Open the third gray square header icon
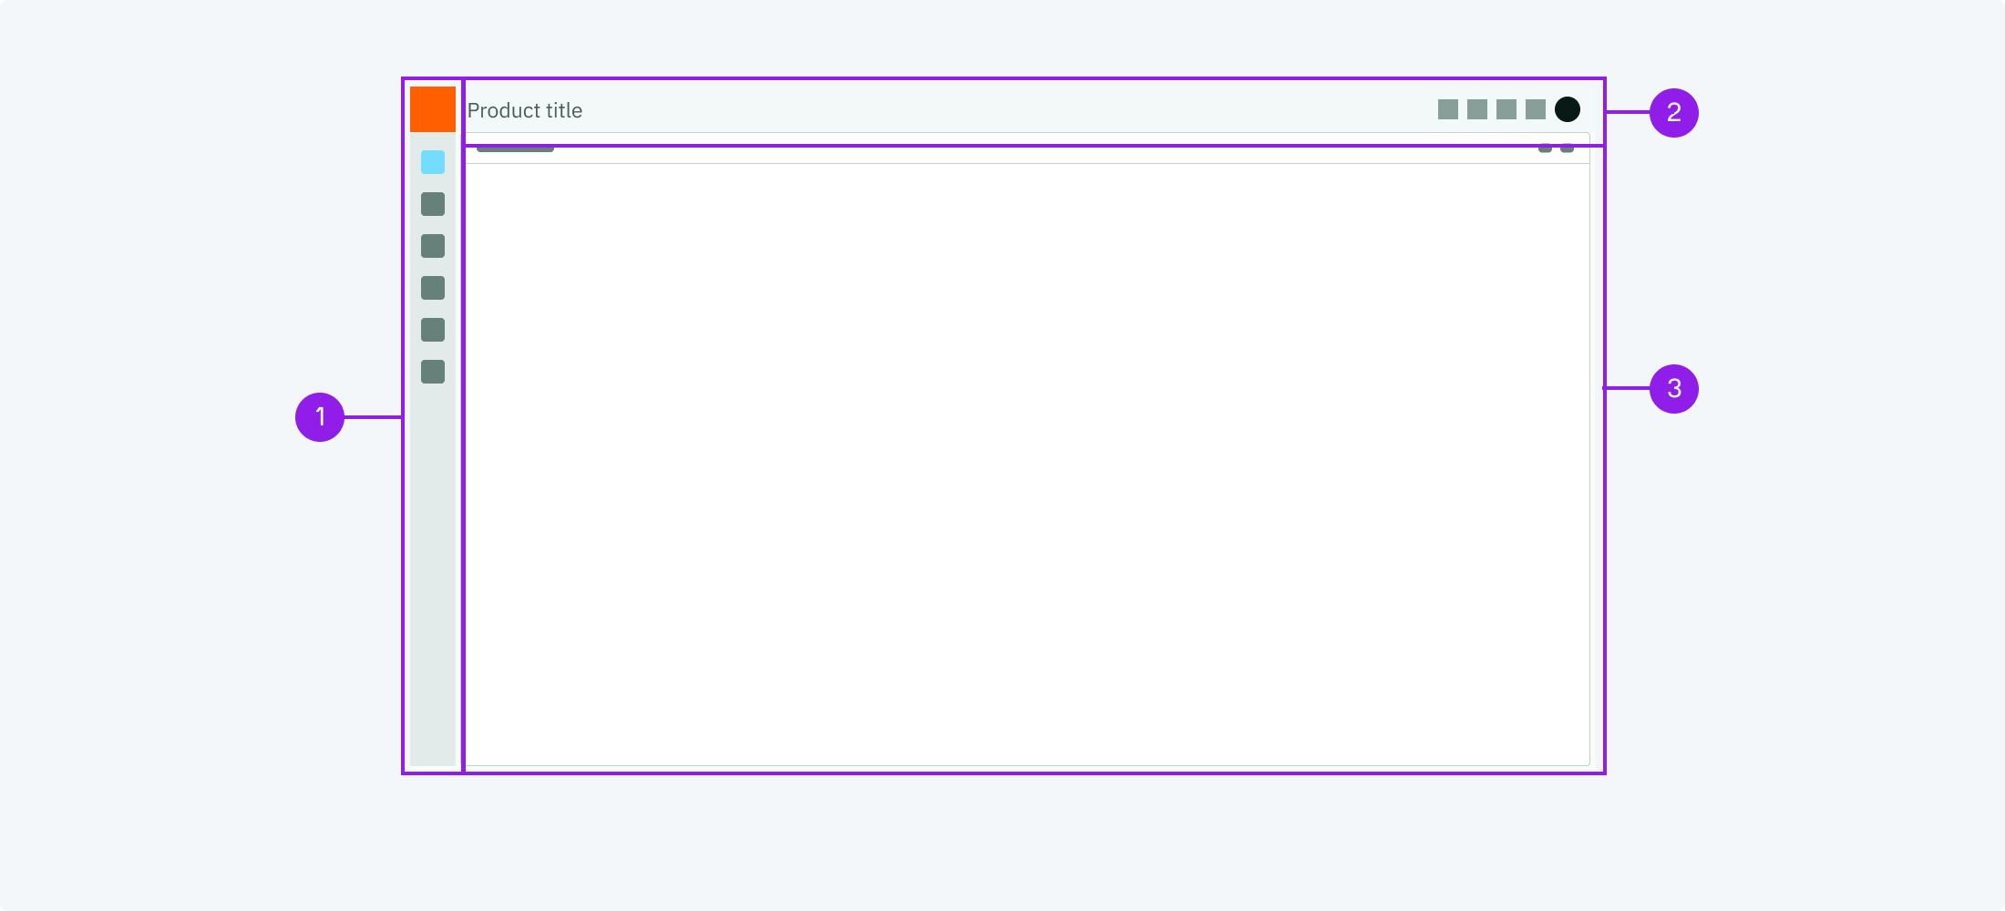Screen dimensions: 2005x911 pos(1506,109)
